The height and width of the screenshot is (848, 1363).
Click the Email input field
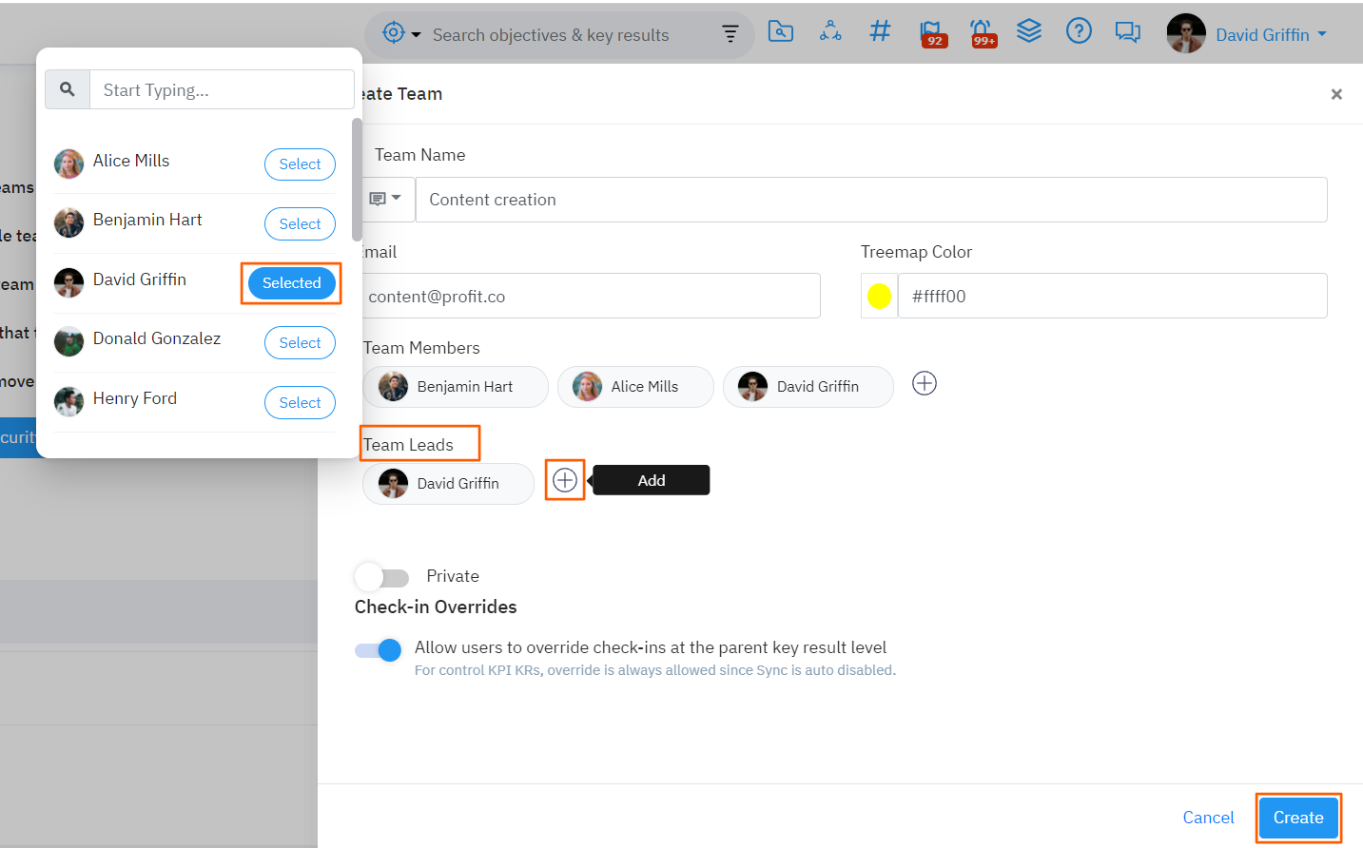pos(590,296)
